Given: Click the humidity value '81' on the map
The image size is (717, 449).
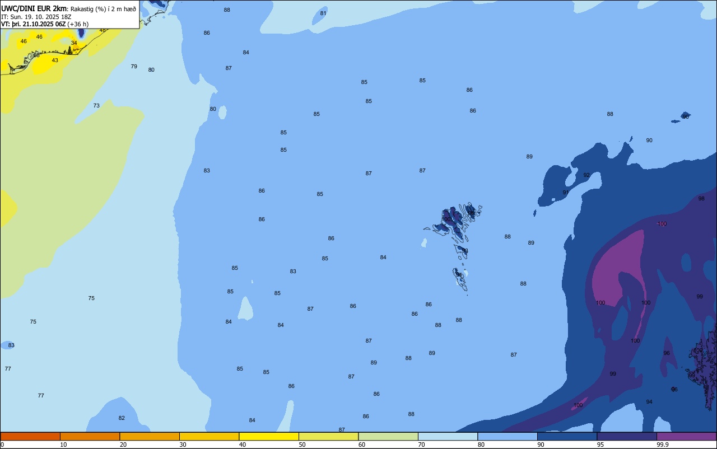Looking at the screenshot, I should click(323, 13).
